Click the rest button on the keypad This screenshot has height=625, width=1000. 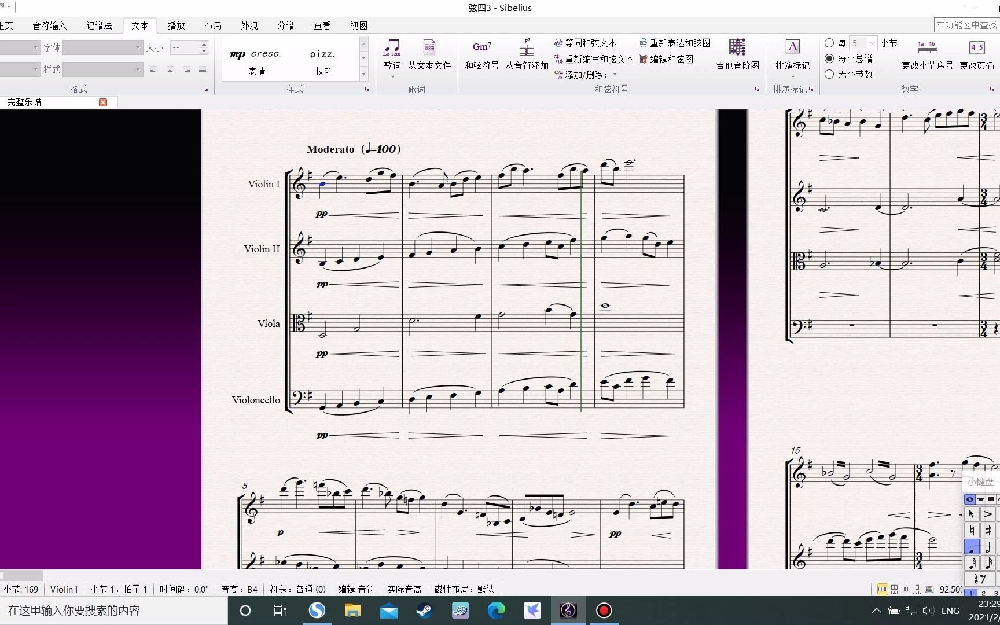pos(980,579)
